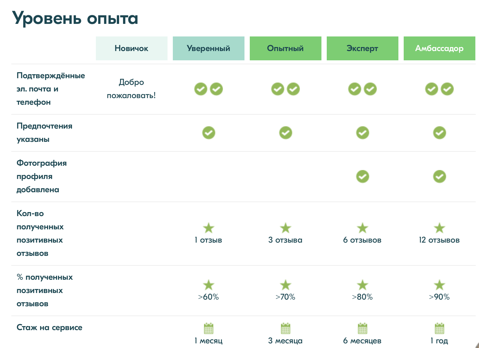Image resolution: width=479 pixels, height=348 pixels.
Task: Click first confirmation checkmark under Амбассадор
Action: 432,89
